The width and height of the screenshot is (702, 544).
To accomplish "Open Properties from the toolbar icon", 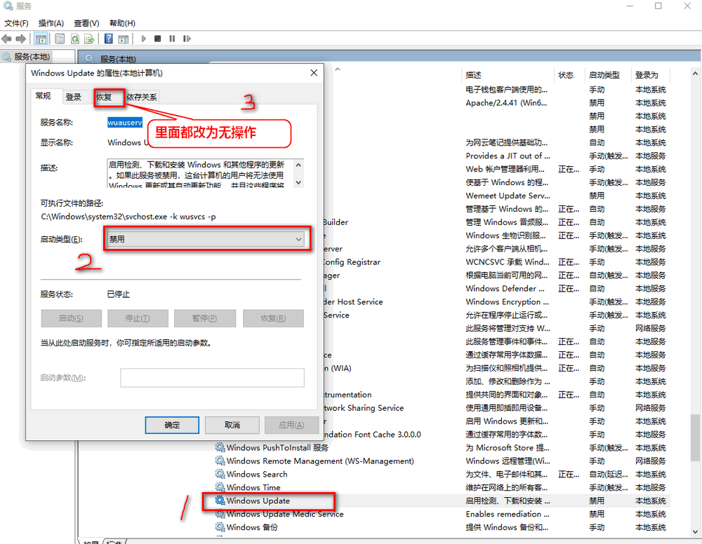I will 60,39.
